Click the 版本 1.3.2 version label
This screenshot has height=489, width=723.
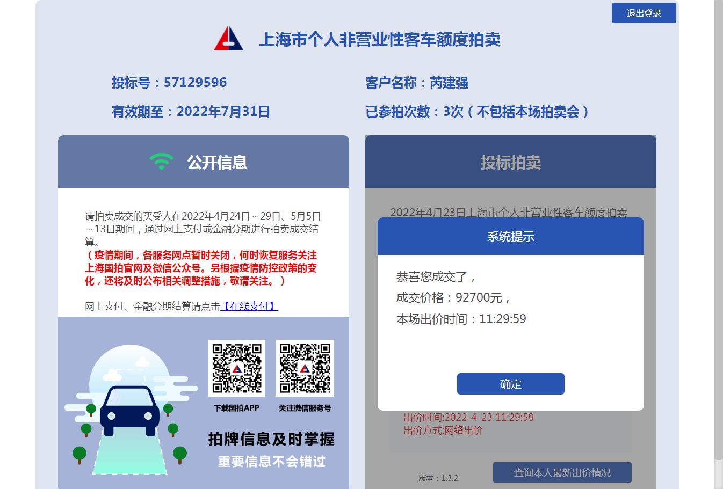point(438,478)
